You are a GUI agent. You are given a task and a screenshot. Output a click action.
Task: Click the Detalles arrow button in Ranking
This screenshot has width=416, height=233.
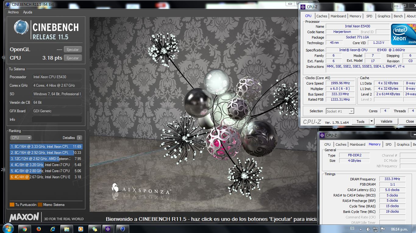pos(80,138)
